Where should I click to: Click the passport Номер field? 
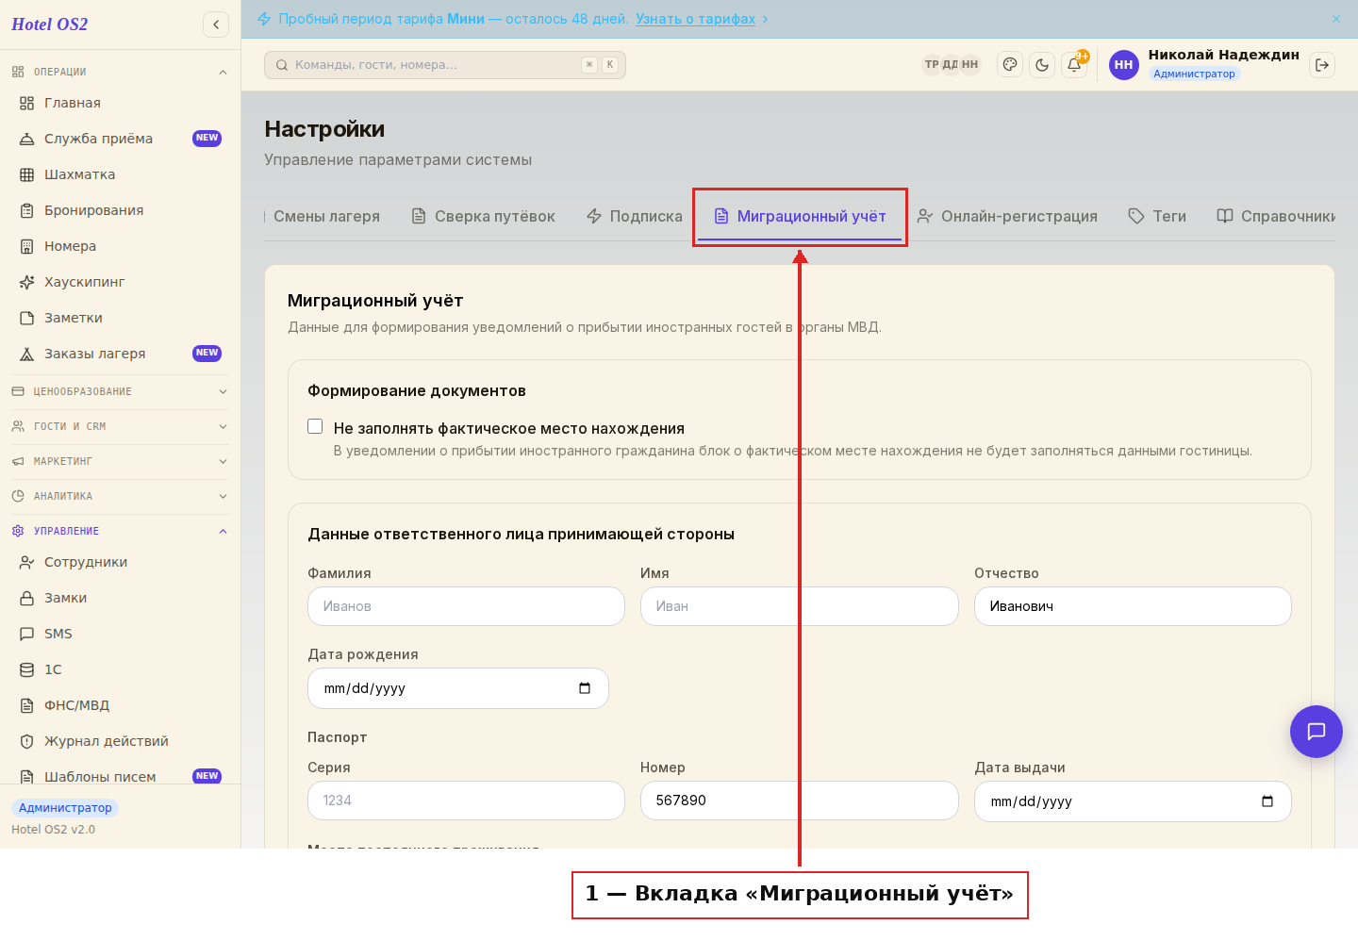tap(800, 801)
